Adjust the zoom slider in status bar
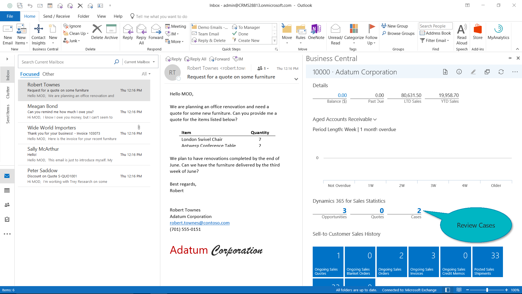522x294 pixels. pyautogui.click(x=487, y=290)
